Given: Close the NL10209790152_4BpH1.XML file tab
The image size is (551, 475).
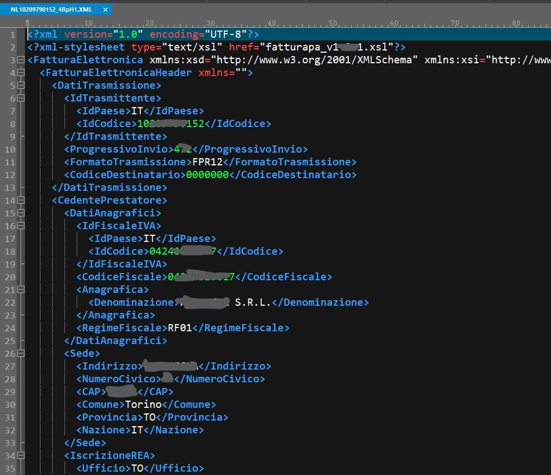Looking at the screenshot, I should [106, 10].
